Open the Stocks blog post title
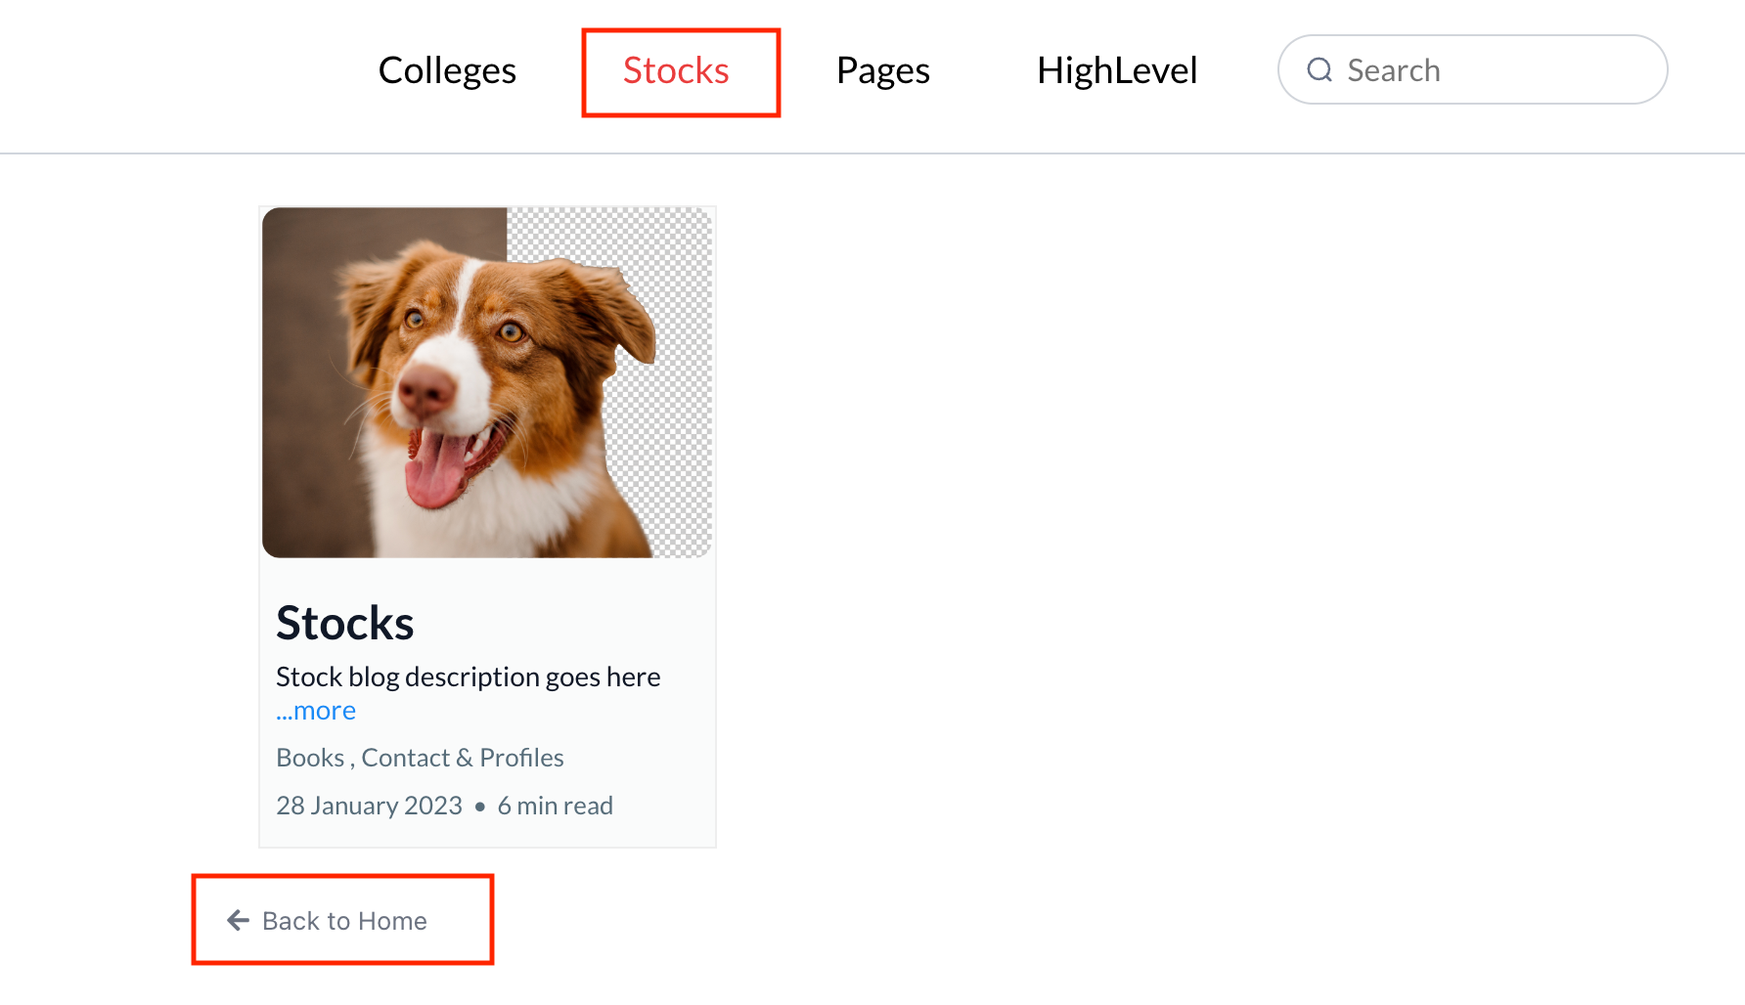 tap(344, 623)
